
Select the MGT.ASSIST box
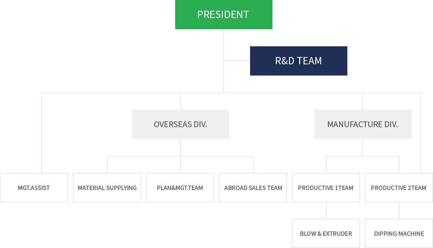click(x=34, y=188)
